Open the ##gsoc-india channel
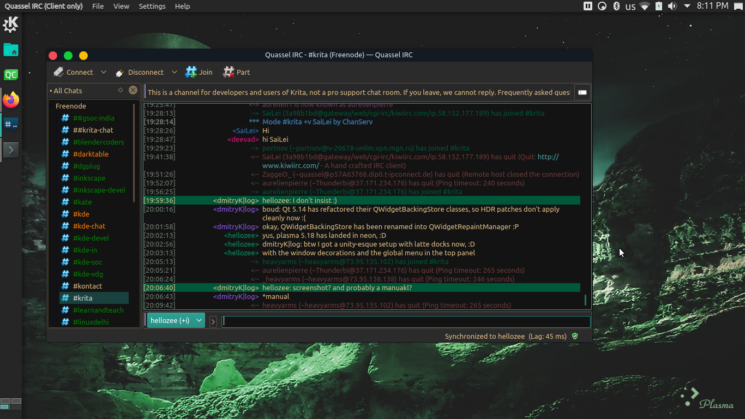The image size is (745, 419). pyautogui.click(x=94, y=118)
